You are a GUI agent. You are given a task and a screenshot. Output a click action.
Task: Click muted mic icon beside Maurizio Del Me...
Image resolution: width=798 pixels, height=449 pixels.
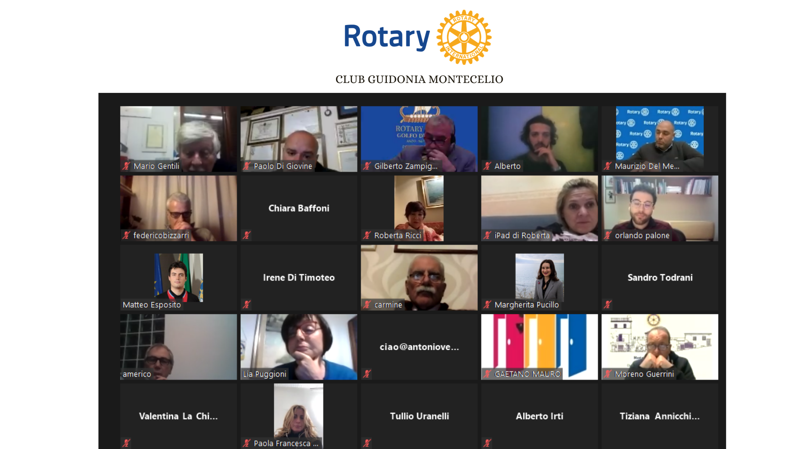click(x=607, y=166)
